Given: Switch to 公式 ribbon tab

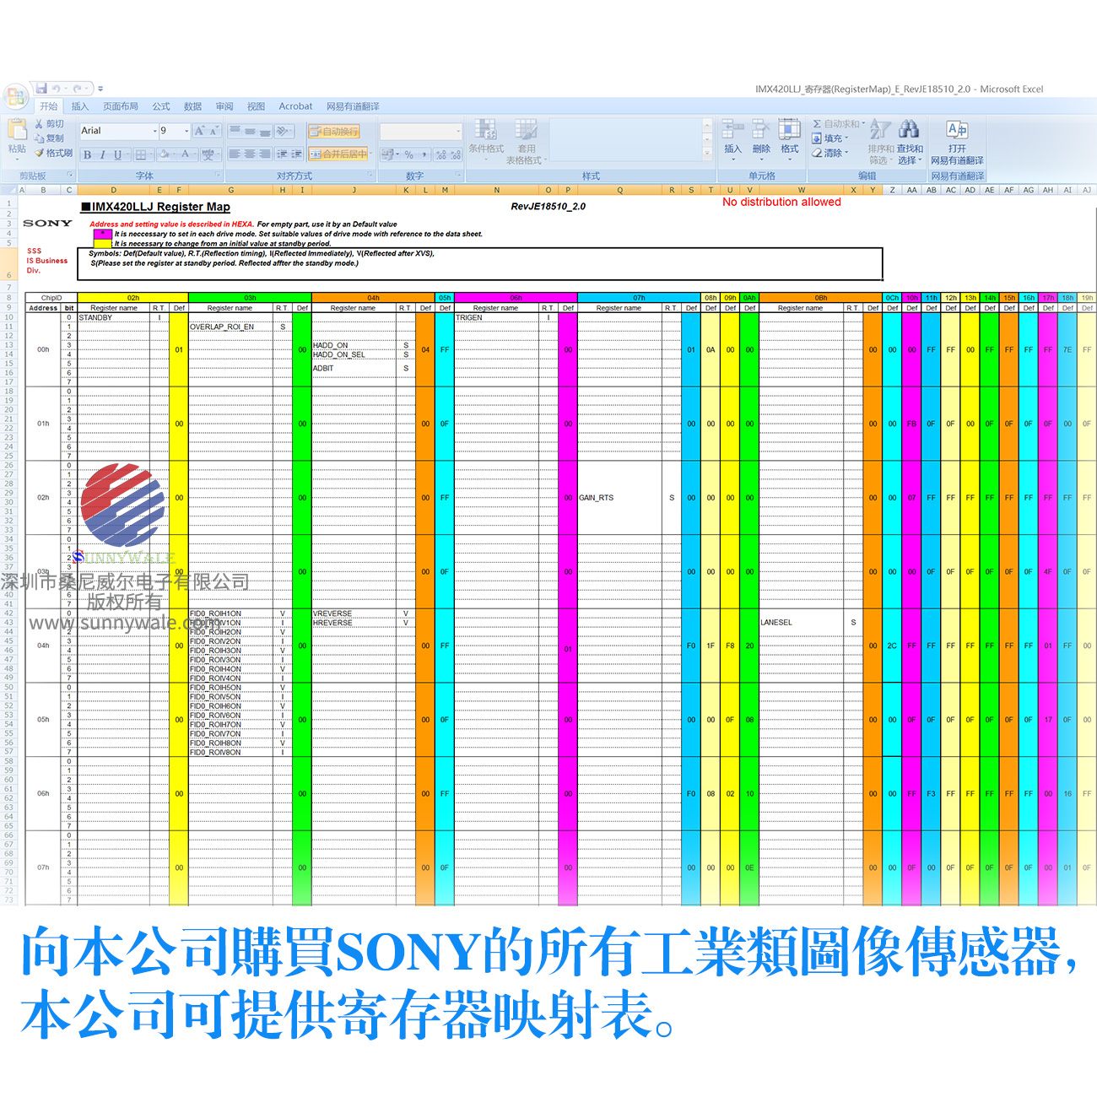Looking at the screenshot, I should click(161, 106).
